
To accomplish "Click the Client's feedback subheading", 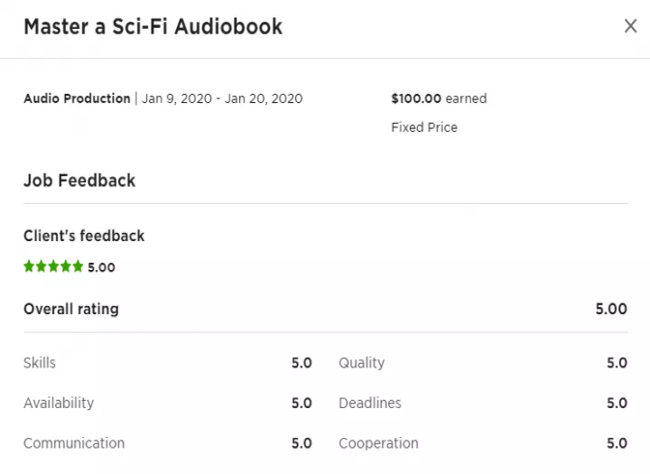I will (84, 236).
